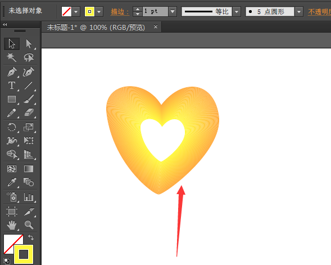Viewport: 331px width, 265px height.
Task: Close the 未标题-1 document tab
Action: pyautogui.click(x=156, y=27)
